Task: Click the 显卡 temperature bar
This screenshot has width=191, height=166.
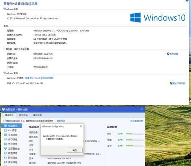Action: pos(134,146)
